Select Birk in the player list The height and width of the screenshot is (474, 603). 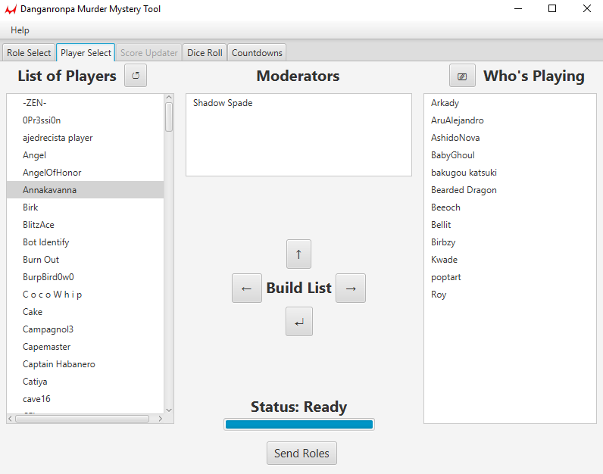[x=85, y=207]
